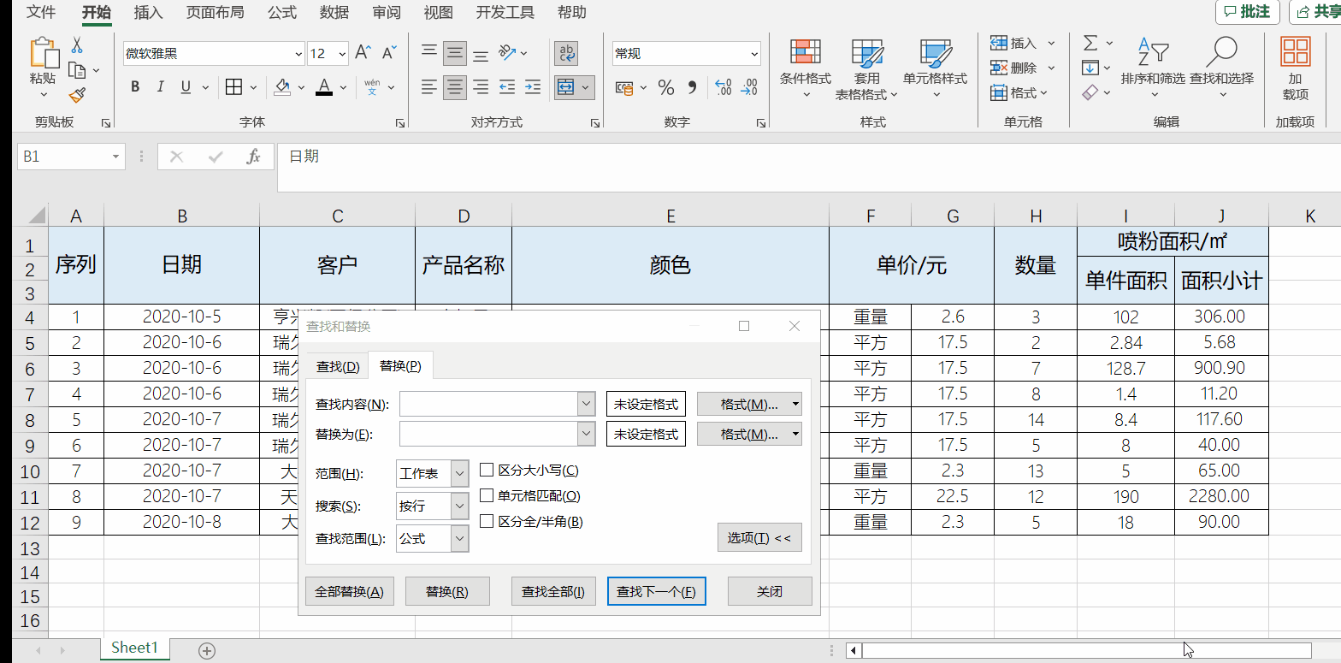1341x663 pixels.
Task: Click the Cut scissors icon
Action: pyautogui.click(x=76, y=45)
